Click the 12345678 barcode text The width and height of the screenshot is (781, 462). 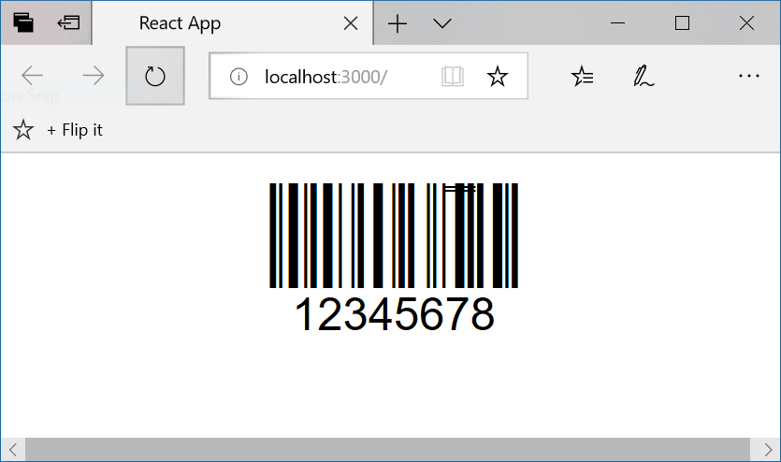pyautogui.click(x=395, y=314)
